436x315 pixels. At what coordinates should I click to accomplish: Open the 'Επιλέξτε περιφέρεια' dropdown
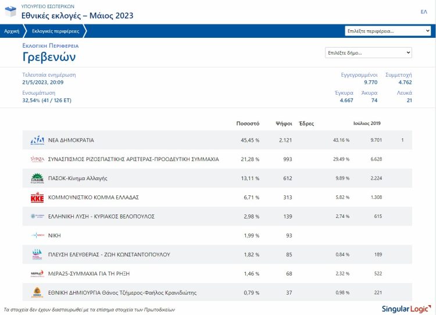click(x=388, y=31)
